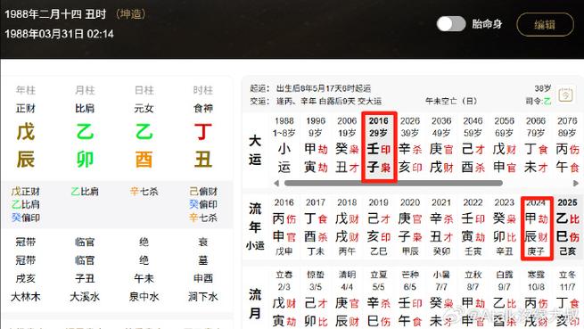The width and height of the screenshot is (584, 329).
Task: Click the 正财 ten-god label
Action: (x=26, y=109)
